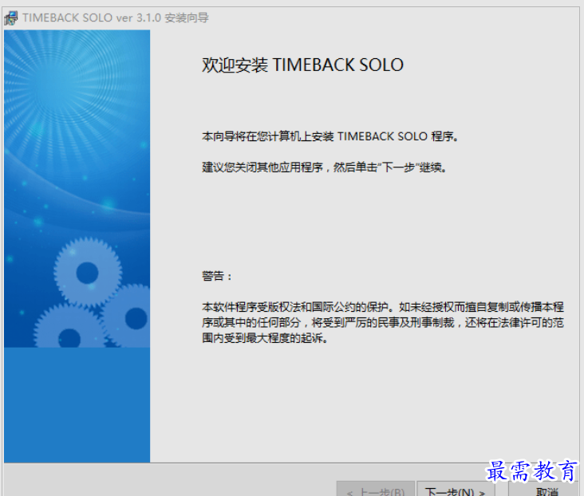Image resolution: width=584 pixels, height=496 pixels.
Task: Click the Cancel (取消) button
Action: pyautogui.click(x=546, y=489)
